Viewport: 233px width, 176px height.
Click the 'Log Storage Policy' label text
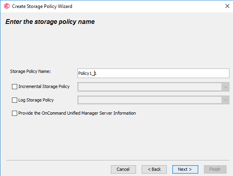point(36,100)
